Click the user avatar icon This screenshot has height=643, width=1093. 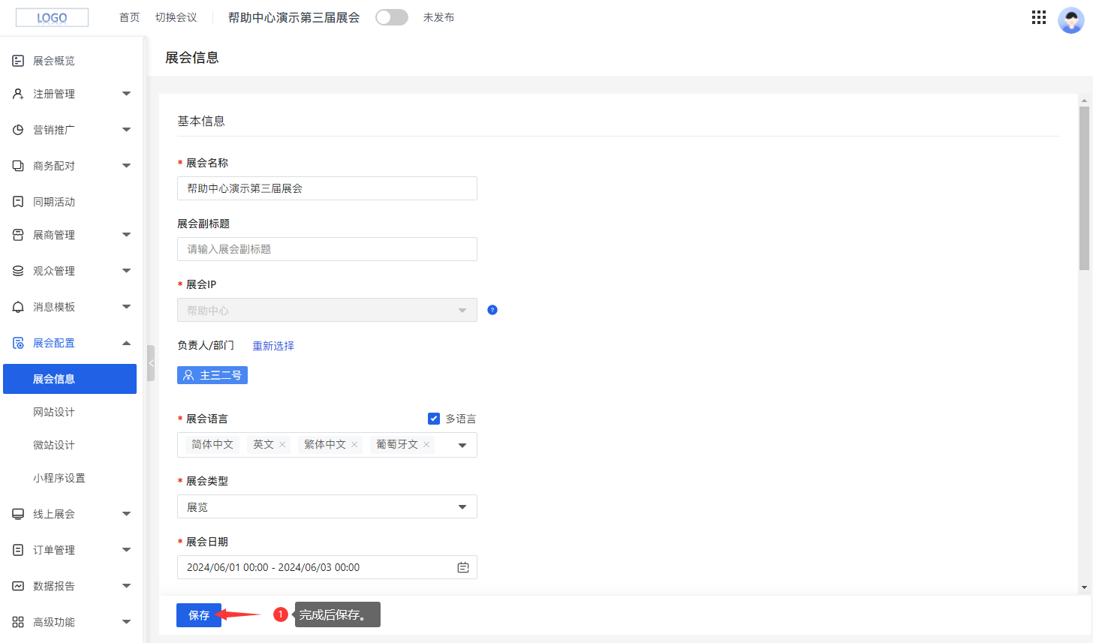pyautogui.click(x=1070, y=20)
